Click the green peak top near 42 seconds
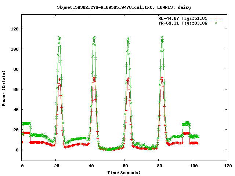Image resolution: width=235 pixels, height=176 pixels. coord(94,37)
